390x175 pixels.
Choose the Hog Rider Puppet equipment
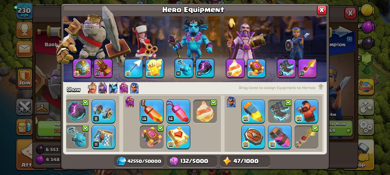tap(306, 111)
